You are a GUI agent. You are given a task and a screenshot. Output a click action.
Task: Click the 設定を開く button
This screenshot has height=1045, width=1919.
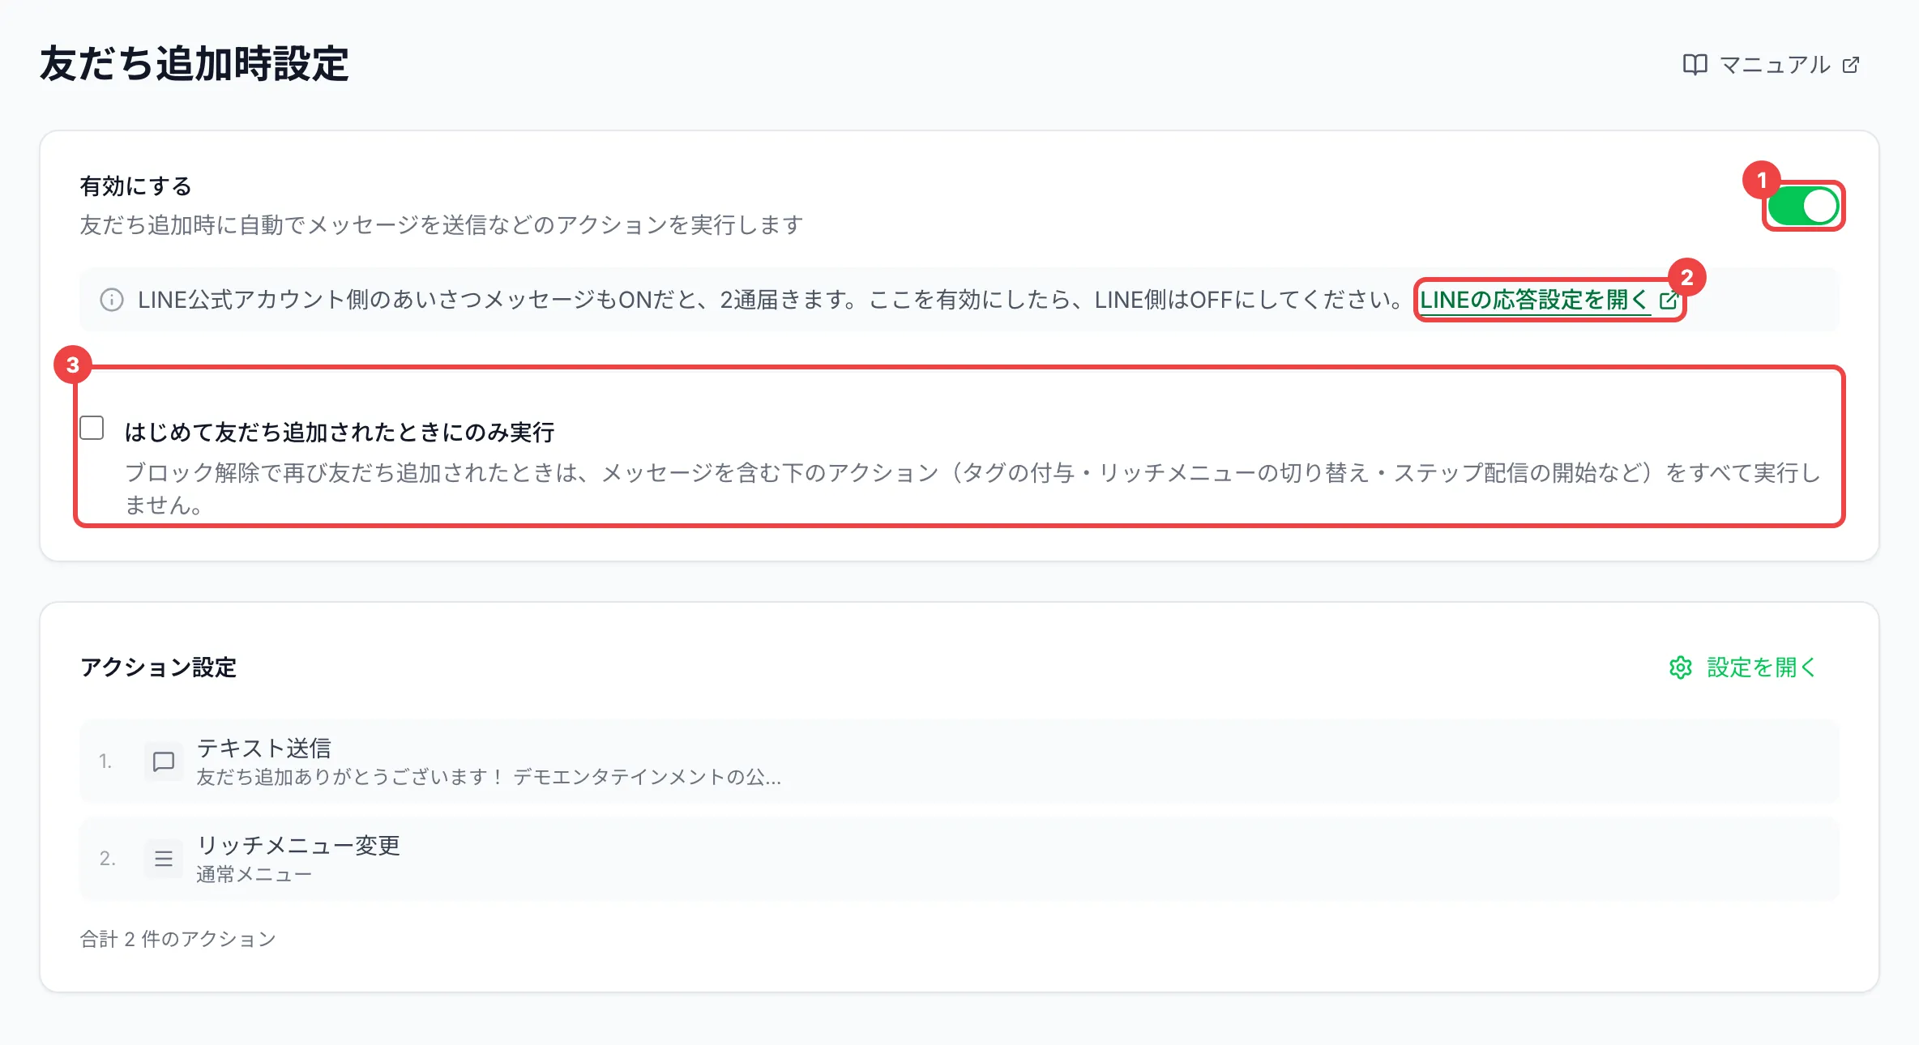pos(1742,668)
